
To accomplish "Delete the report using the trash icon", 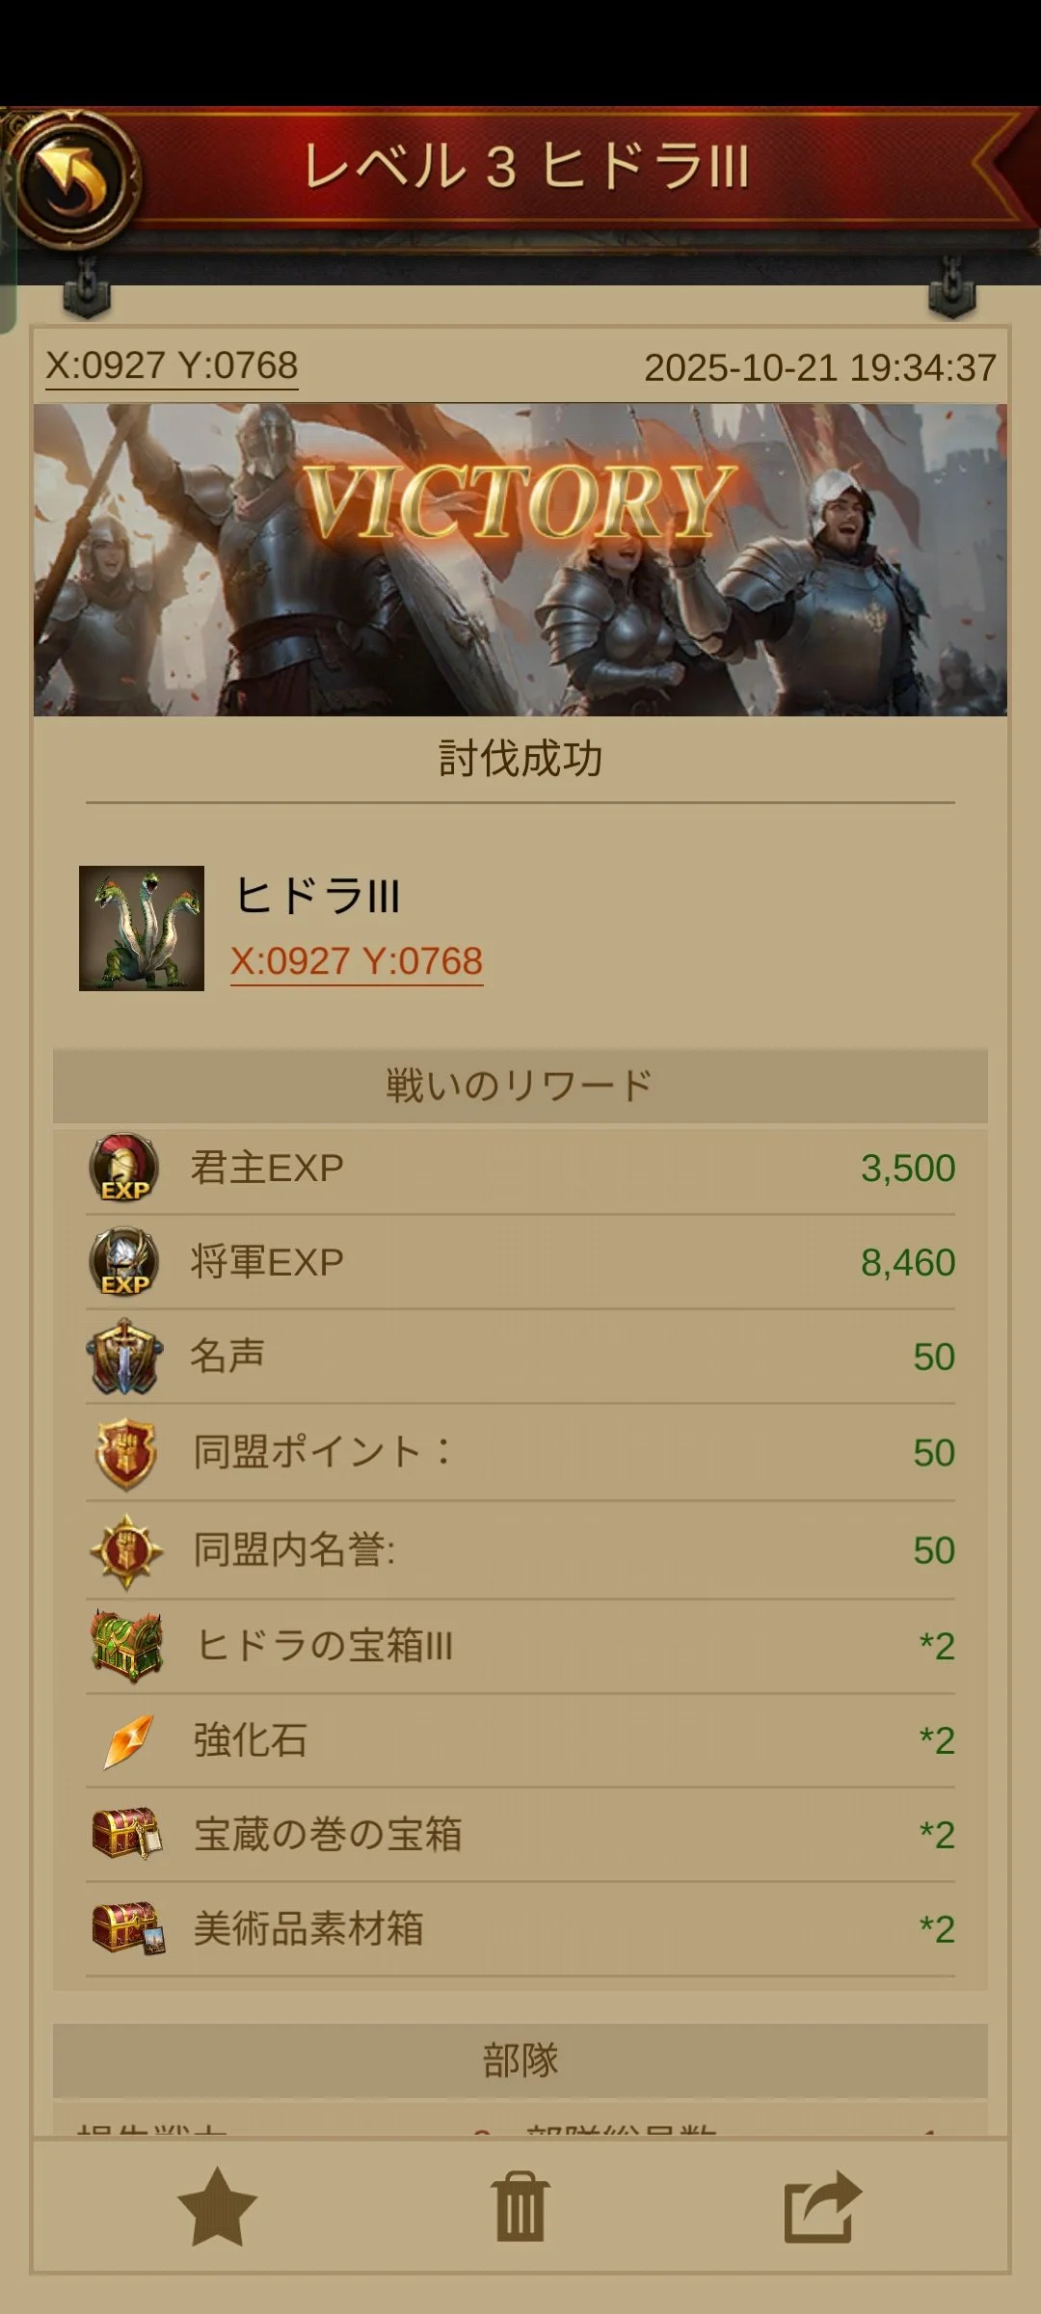I will point(520,2206).
